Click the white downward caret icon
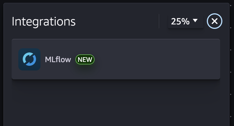 (195, 21)
